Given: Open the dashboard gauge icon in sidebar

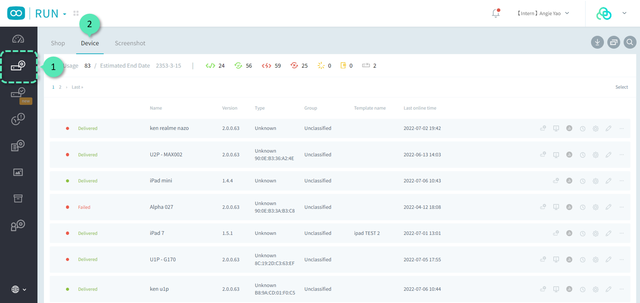Looking at the screenshot, I should [18, 39].
